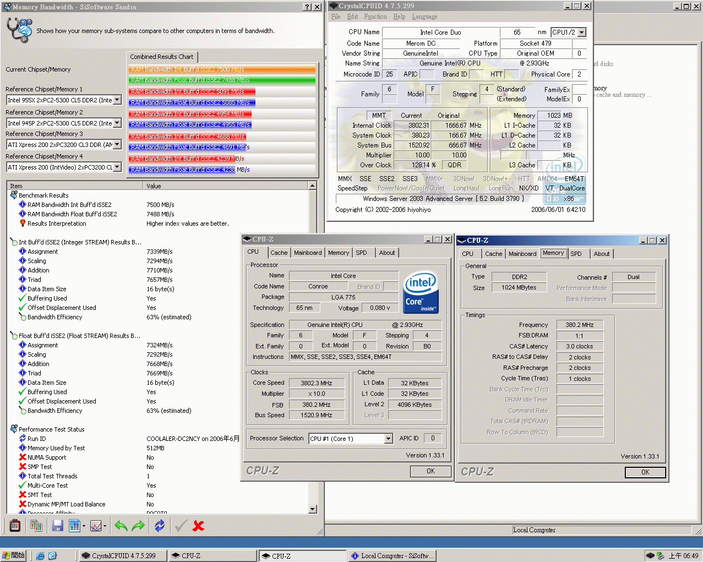The width and height of the screenshot is (703, 562).
Task: Save benchmark results using the floppy disk icon
Action: pos(57,525)
